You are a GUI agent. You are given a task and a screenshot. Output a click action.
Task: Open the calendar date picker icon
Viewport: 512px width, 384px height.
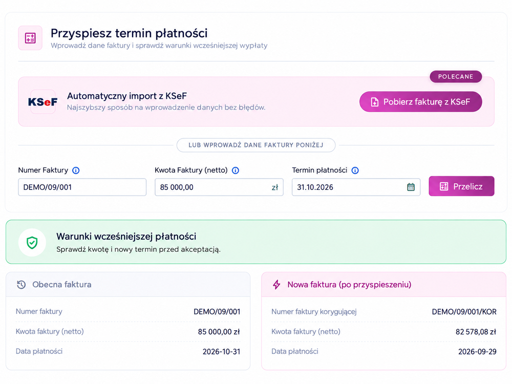[x=411, y=187]
